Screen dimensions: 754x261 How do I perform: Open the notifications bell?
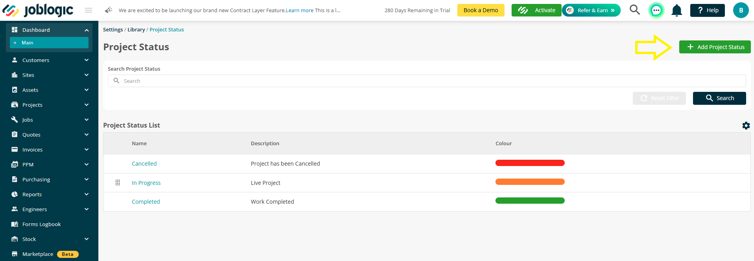tap(676, 10)
